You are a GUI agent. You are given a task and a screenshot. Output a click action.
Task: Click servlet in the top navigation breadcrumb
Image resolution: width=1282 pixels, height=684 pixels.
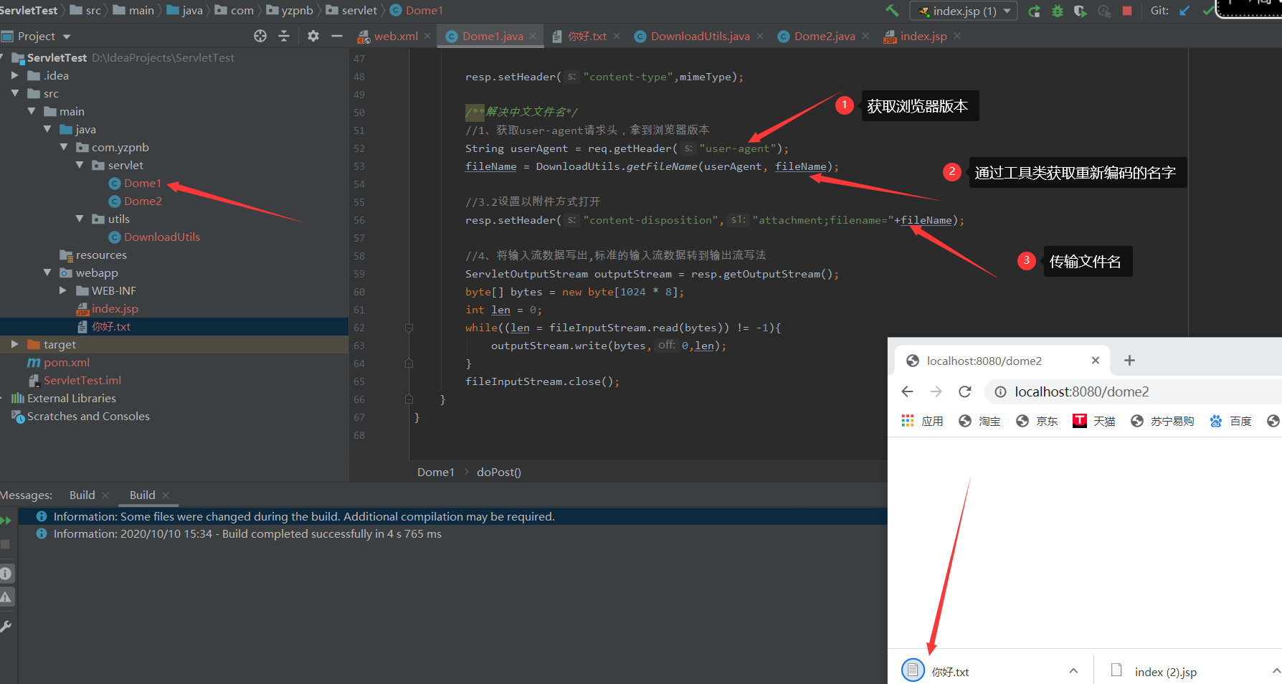coord(359,10)
